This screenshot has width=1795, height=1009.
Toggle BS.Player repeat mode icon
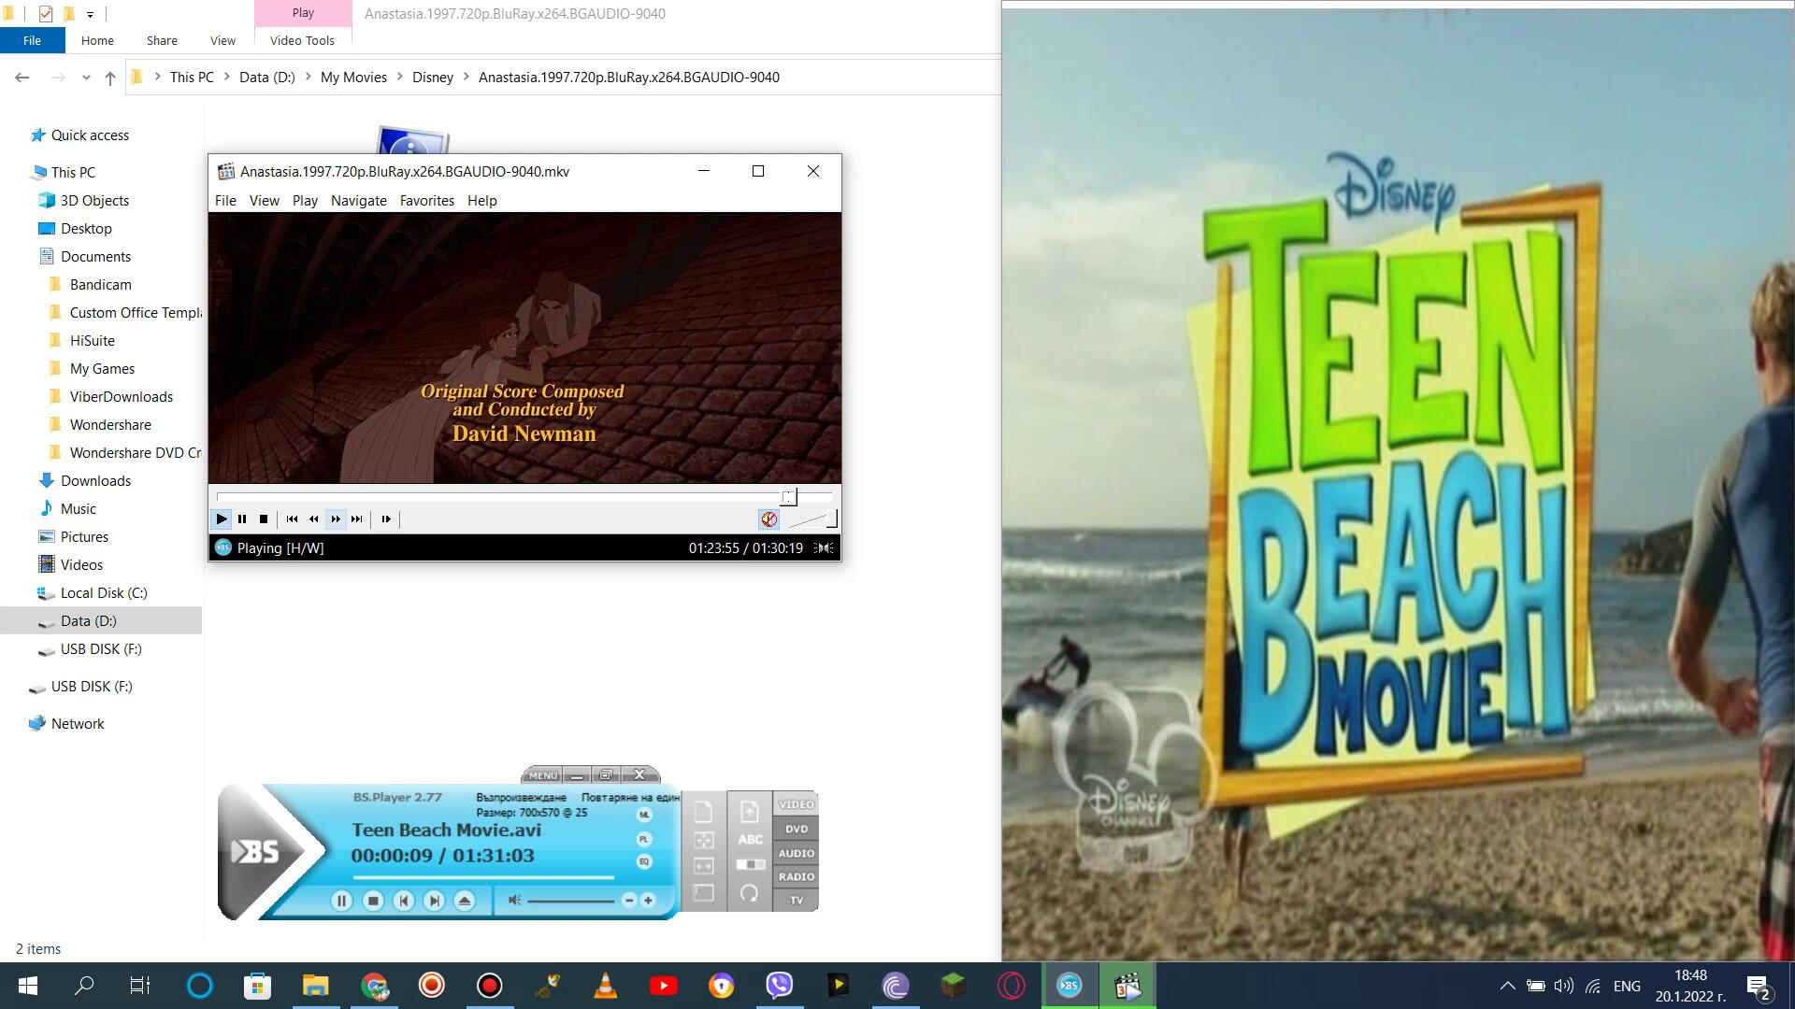click(x=749, y=892)
